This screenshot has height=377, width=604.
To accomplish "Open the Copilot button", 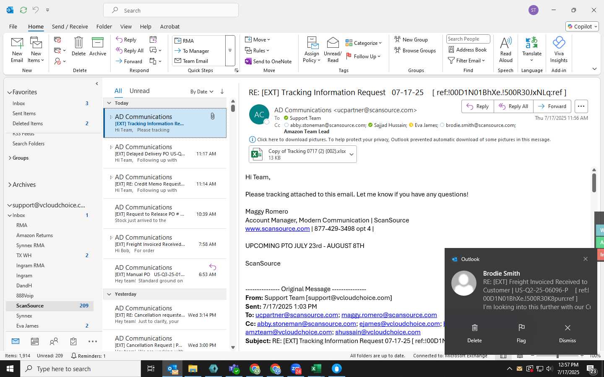I will [582, 26].
